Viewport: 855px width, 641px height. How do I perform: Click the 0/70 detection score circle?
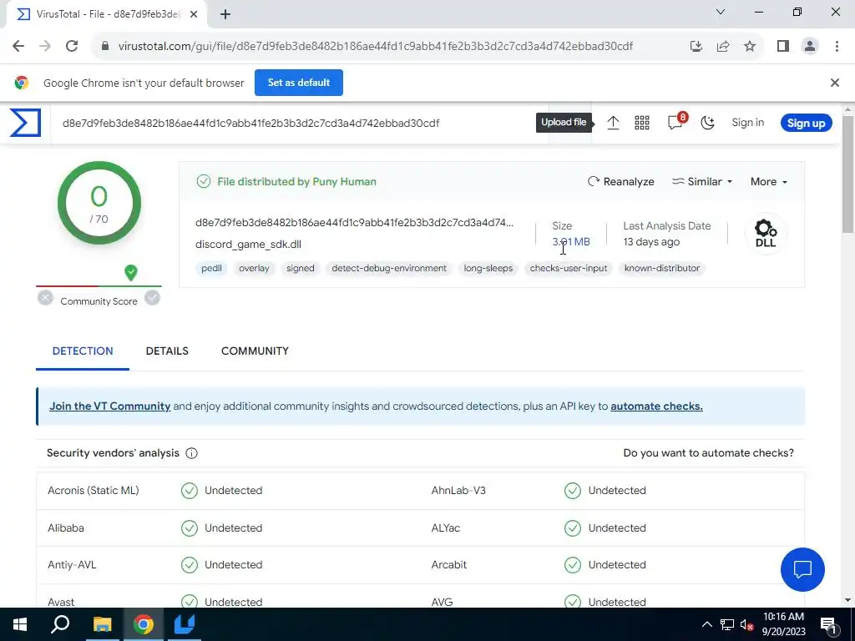(x=99, y=203)
